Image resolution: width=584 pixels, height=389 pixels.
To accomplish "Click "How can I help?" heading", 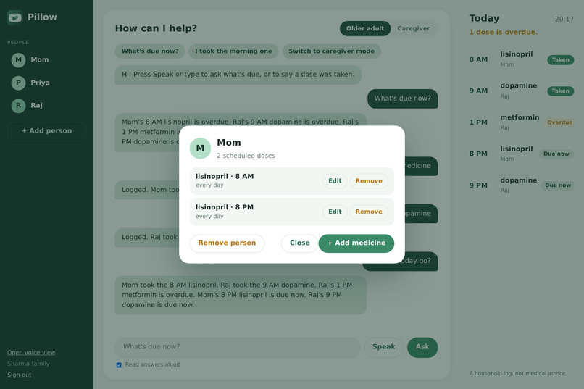I will tap(156, 28).
